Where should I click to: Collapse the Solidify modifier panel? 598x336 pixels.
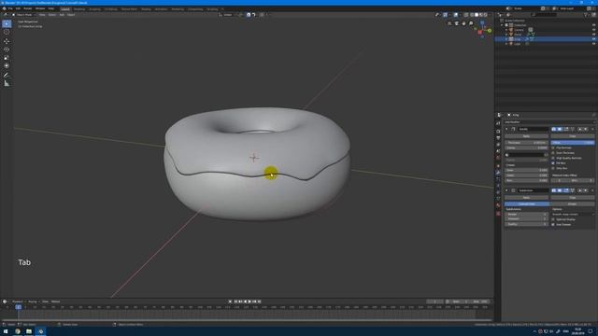[x=506, y=129]
